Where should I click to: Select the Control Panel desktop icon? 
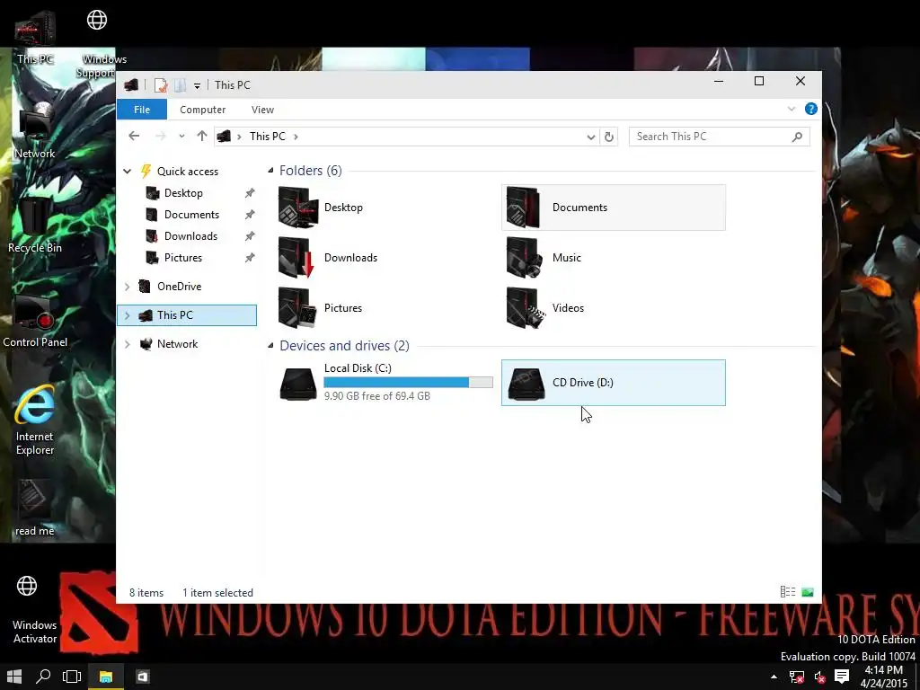click(x=35, y=321)
